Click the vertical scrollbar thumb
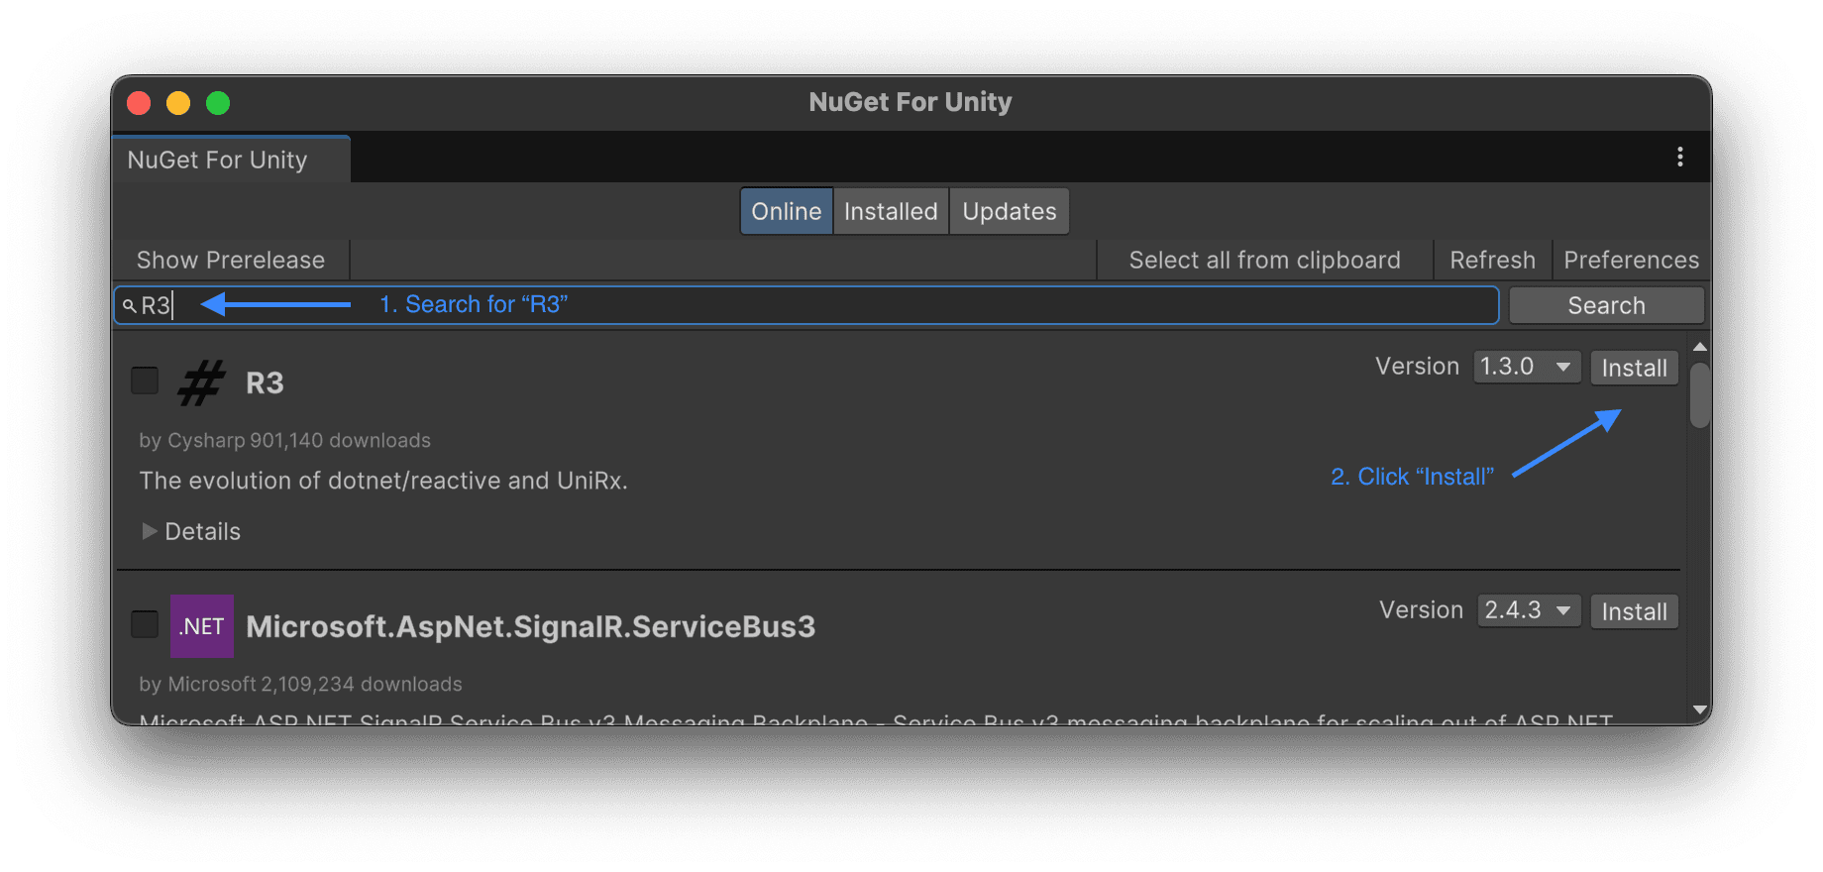The image size is (1823, 872). click(x=1699, y=394)
